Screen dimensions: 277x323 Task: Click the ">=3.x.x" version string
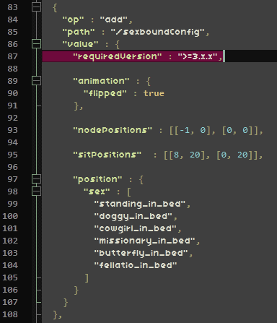point(198,56)
